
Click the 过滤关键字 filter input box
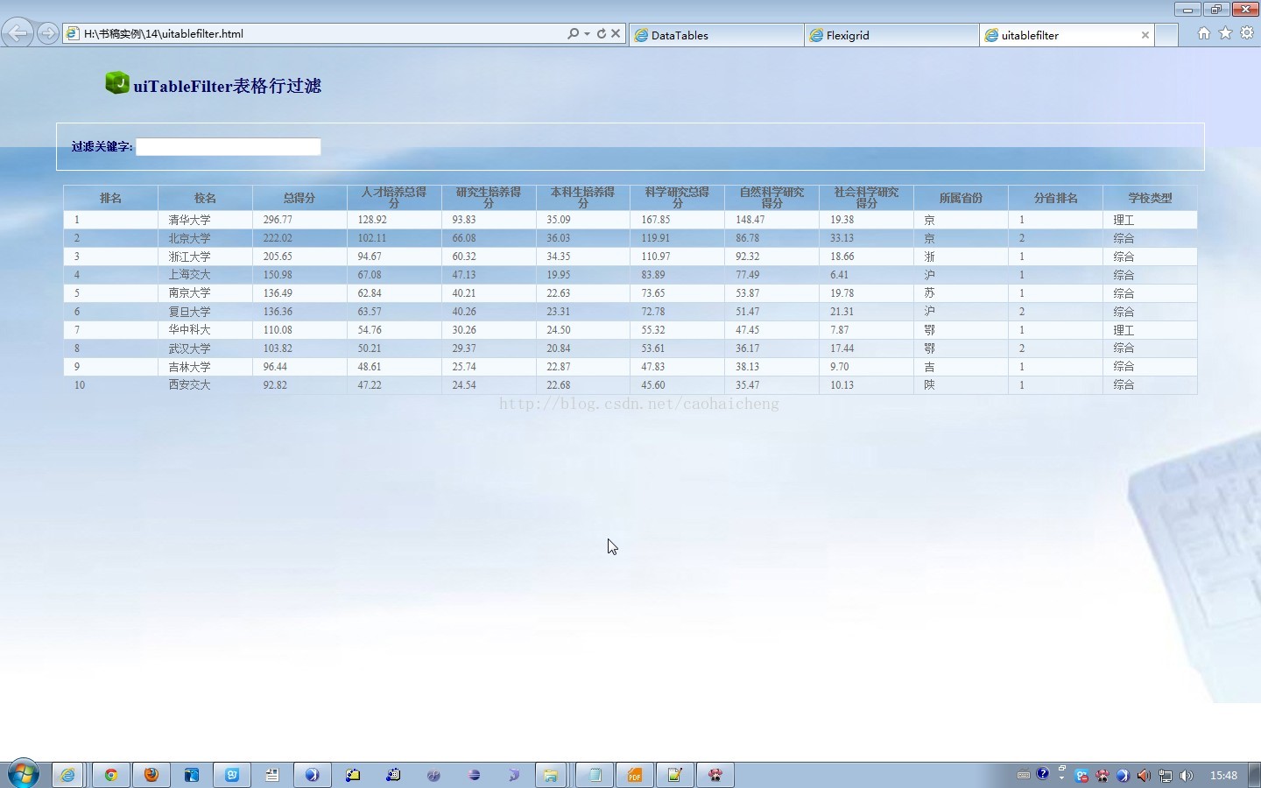click(229, 146)
